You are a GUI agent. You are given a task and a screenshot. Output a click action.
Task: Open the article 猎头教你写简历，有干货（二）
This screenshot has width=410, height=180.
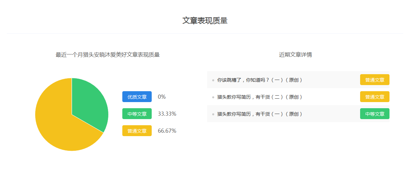(260, 97)
